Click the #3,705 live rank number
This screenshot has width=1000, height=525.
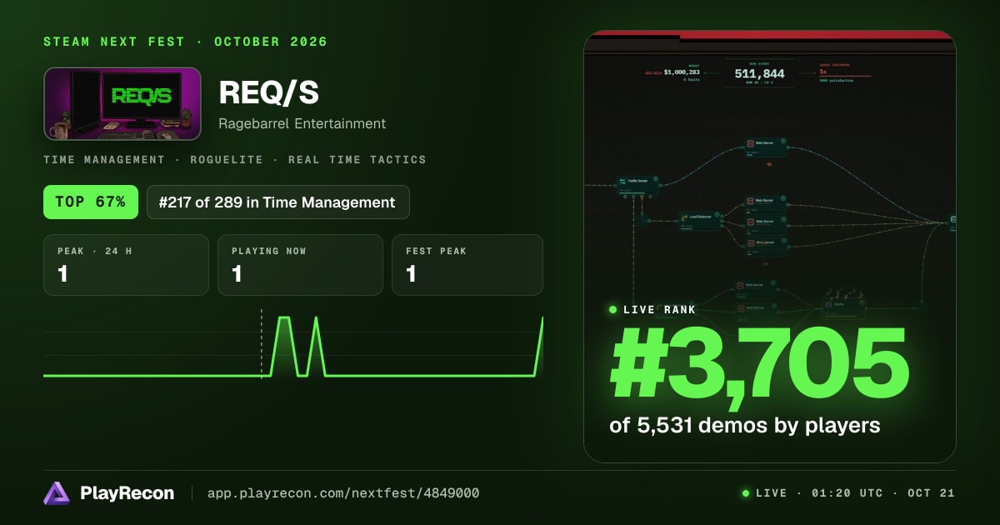tap(758, 364)
